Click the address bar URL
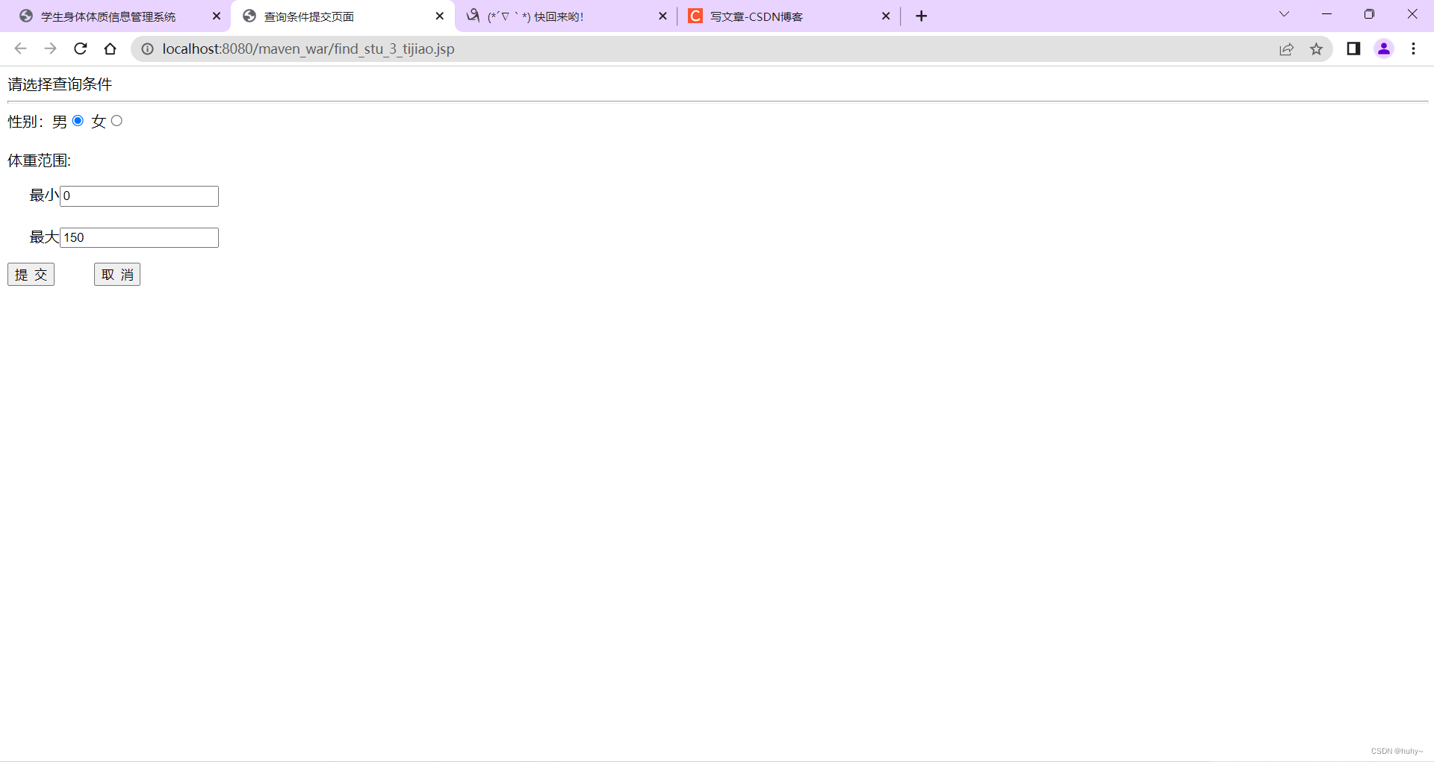This screenshot has width=1434, height=762. pyautogui.click(x=308, y=49)
